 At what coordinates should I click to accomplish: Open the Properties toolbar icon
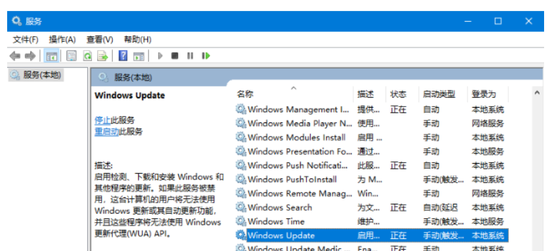pos(72,55)
